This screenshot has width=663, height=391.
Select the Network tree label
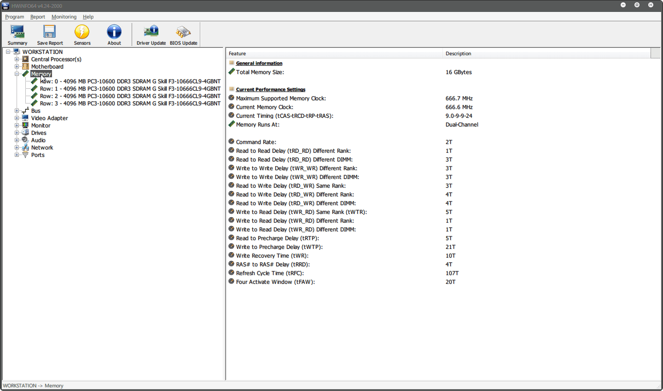[x=42, y=148]
